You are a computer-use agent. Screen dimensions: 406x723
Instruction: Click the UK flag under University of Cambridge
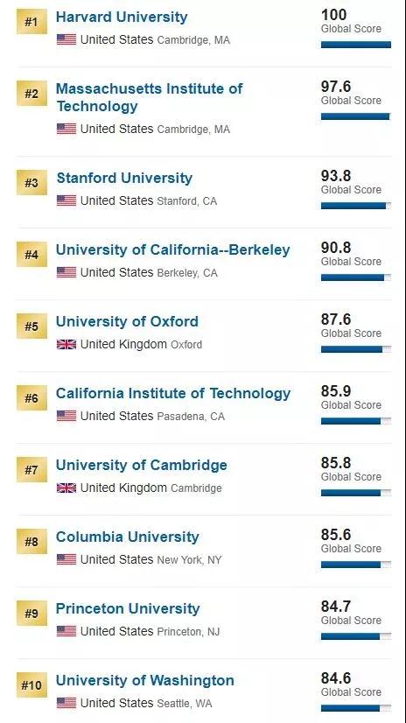[66, 488]
